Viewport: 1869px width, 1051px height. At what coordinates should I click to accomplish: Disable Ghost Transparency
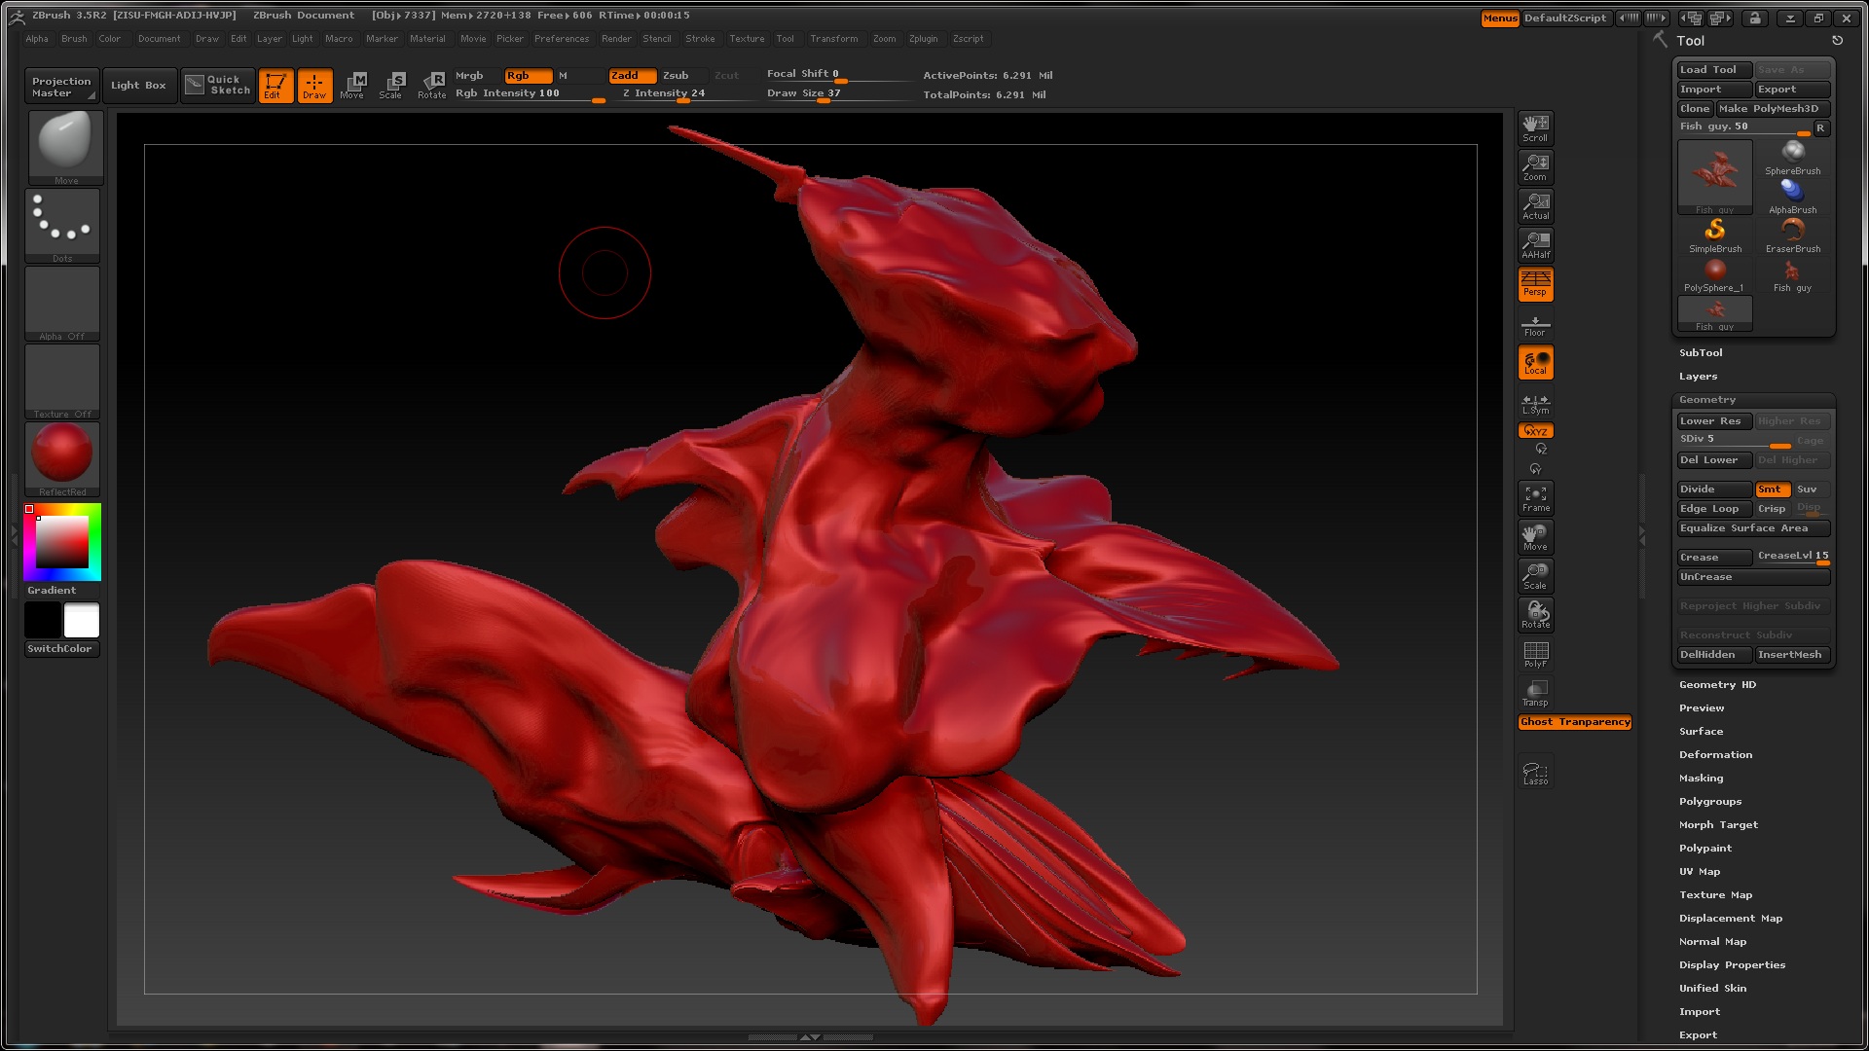(x=1574, y=722)
